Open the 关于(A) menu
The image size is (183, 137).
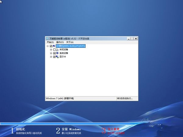click(70, 42)
